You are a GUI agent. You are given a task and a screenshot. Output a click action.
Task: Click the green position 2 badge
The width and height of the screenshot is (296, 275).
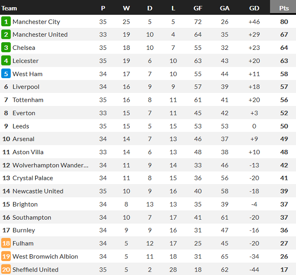(6, 35)
